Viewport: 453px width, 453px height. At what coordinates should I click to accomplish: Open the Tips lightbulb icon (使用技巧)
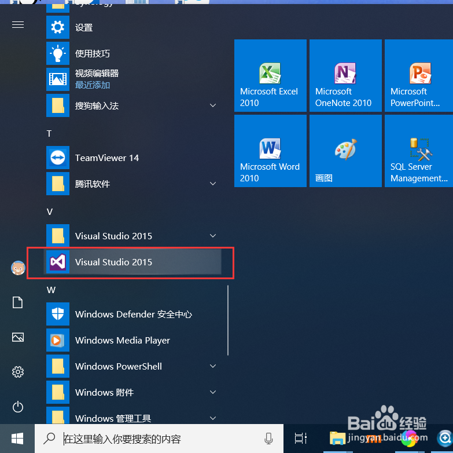[58, 53]
